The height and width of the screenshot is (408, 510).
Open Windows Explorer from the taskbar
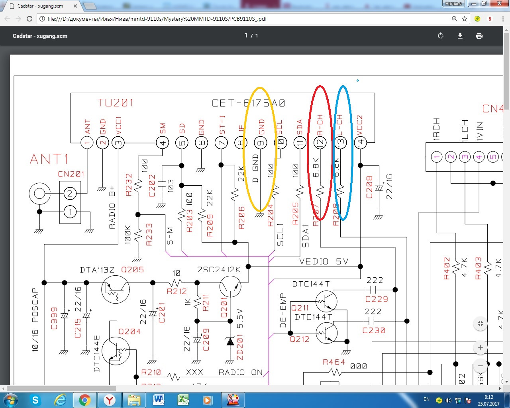[x=134, y=400]
